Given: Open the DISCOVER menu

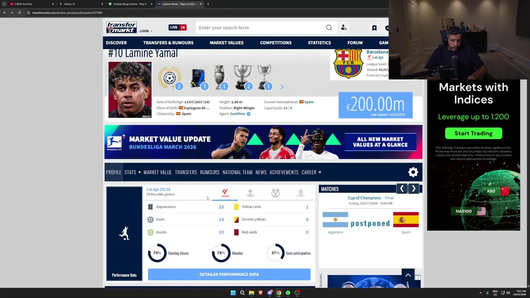Looking at the screenshot, I should point(116,43).
